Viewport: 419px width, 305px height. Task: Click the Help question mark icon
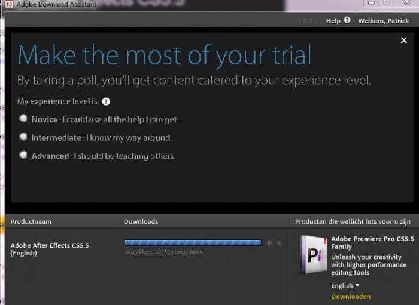click(347, 20)
